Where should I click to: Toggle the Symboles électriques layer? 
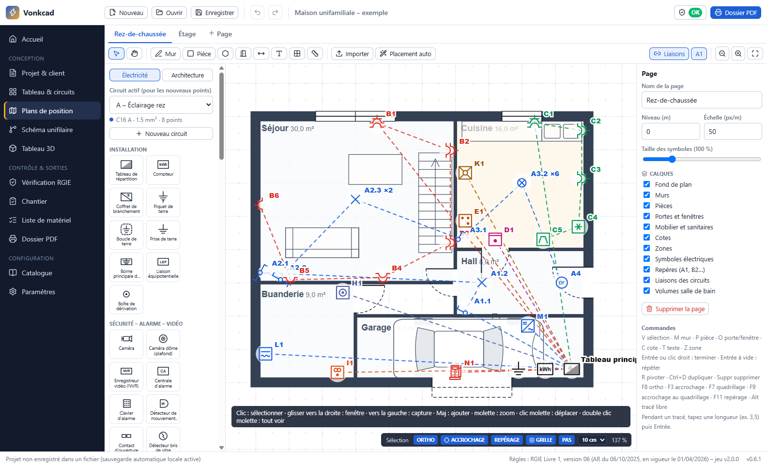coord(646,259)
